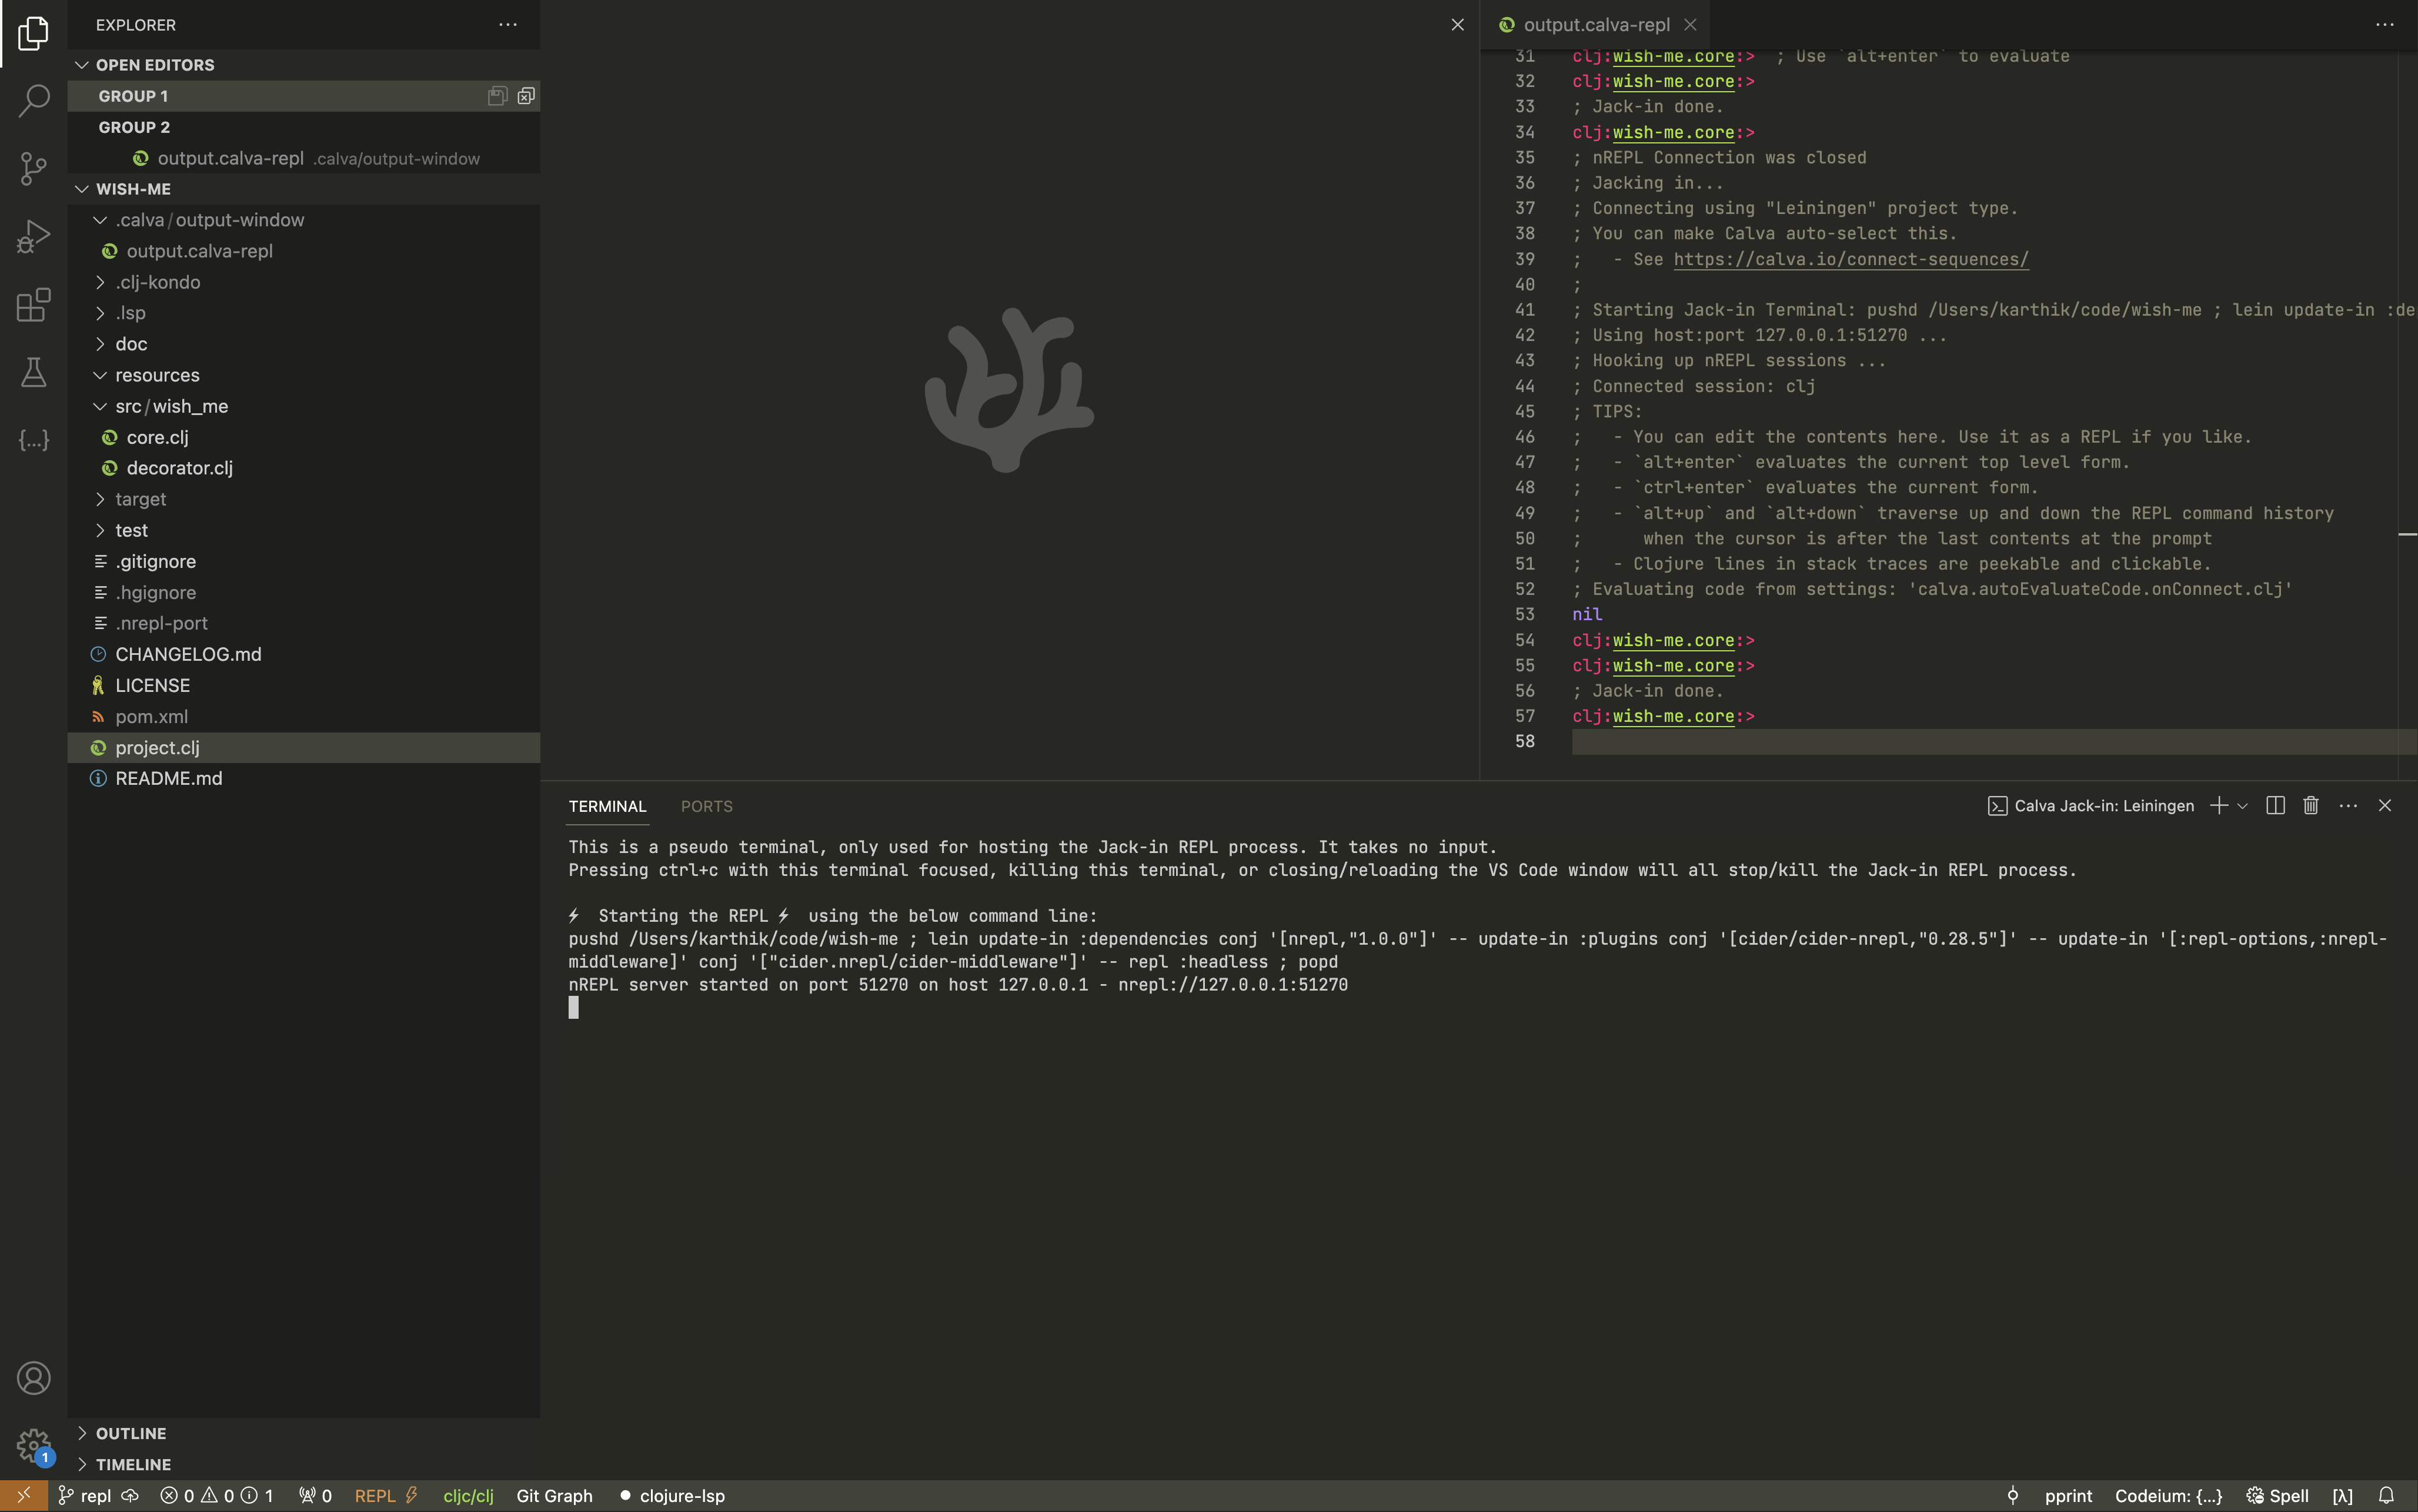
Task: Click the wish-me.core namespace on line 57
Action: point(1673,716)
